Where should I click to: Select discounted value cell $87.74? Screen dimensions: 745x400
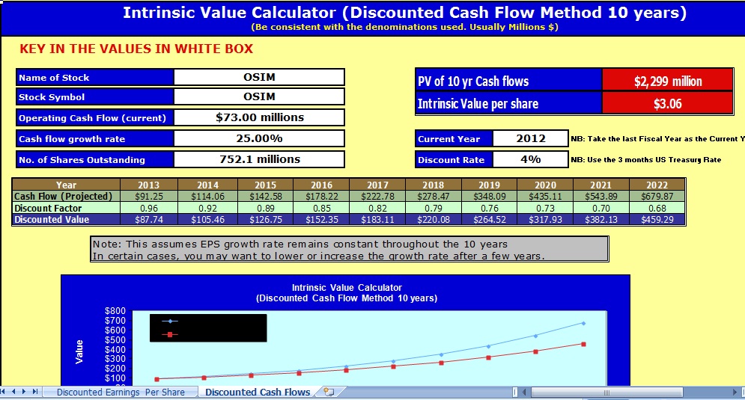tap(149, 219)
